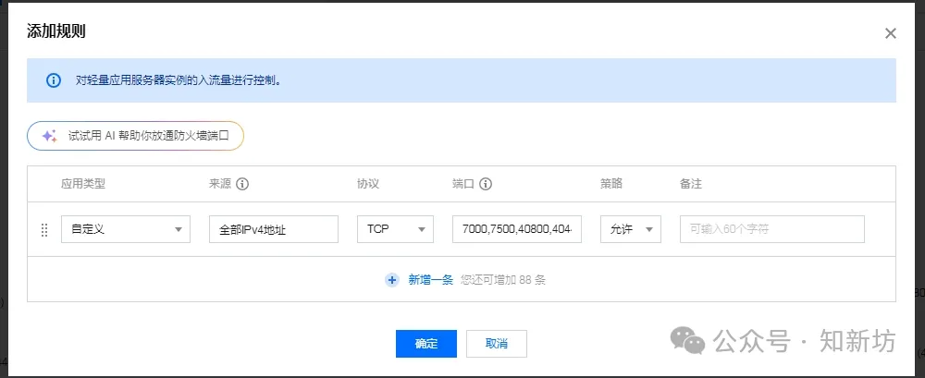Click the plus icon to add rule

391,280
